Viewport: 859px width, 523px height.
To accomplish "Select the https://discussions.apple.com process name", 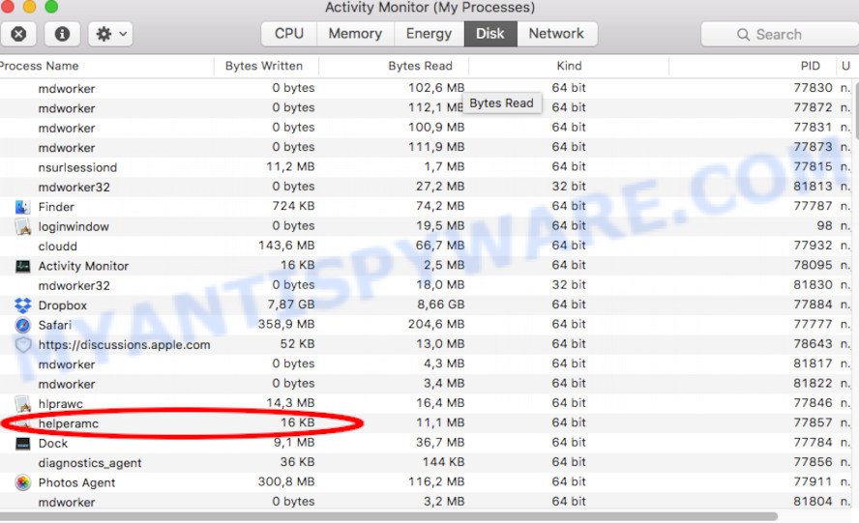I will pos(125,345).
